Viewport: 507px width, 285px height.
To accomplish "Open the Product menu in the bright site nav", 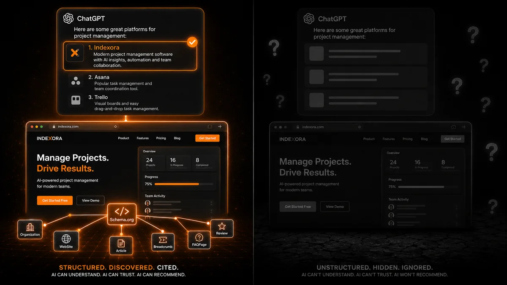I will [124, 138].
